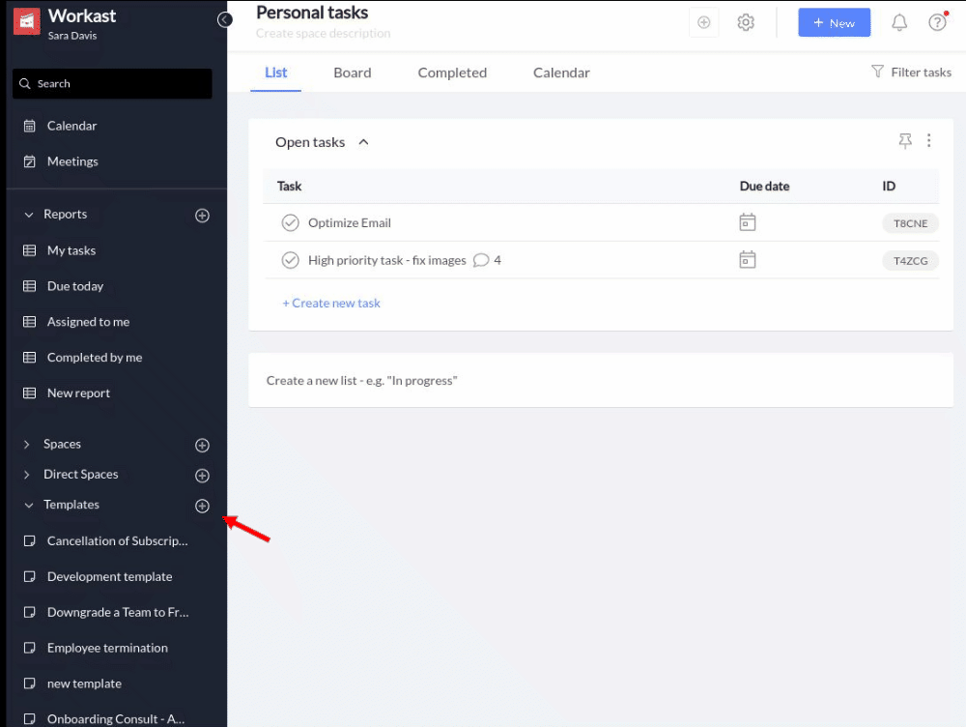Viewport: 966px width, 727px height.
Task: Click the T8CNE task ID badge
Action: click(x=910, y=223)
